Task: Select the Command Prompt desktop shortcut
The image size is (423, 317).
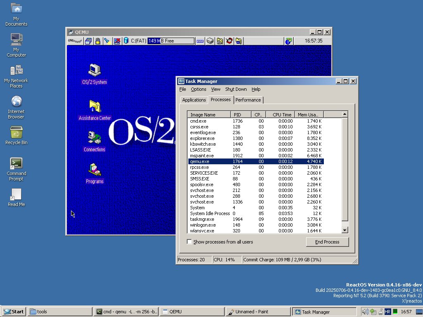Action: pos(16,169)
